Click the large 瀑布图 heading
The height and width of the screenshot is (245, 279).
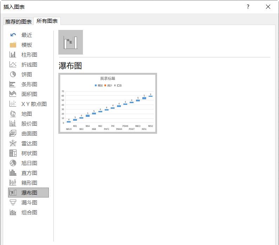point(70,65)
